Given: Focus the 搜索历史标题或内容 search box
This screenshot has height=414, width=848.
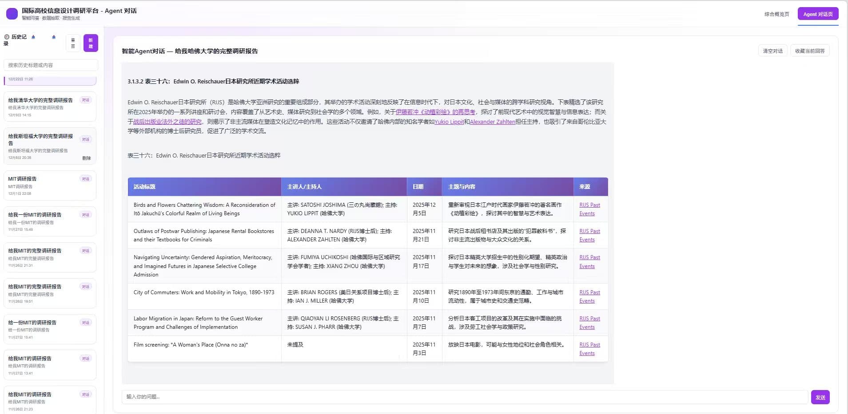Looking at the screenshot, I should point(51,65).
